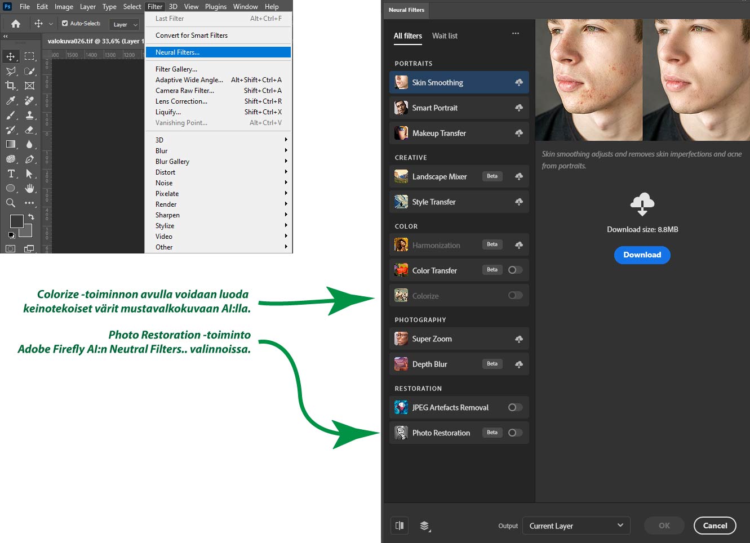Expand the Stylize submenu

click(218, 225)
